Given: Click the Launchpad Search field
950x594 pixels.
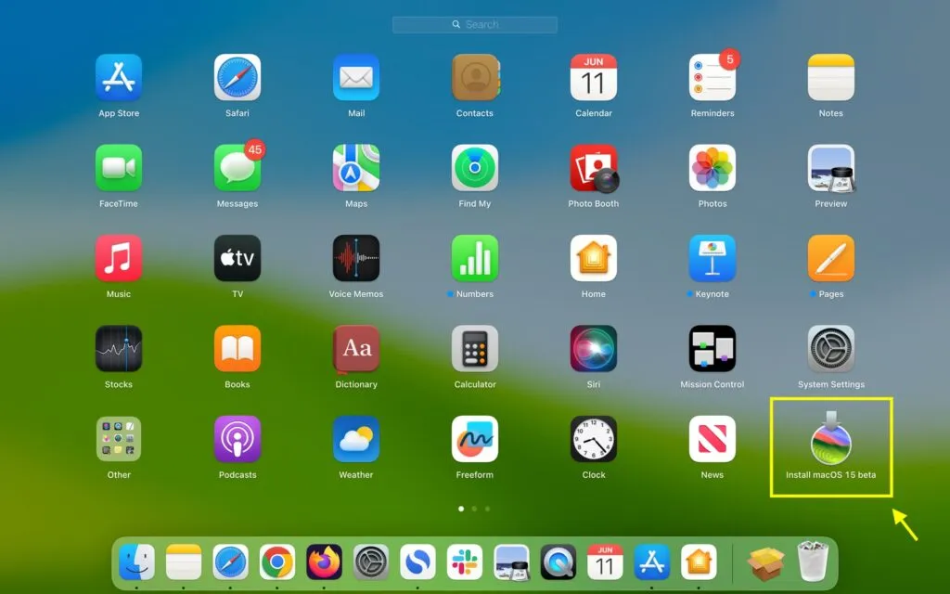Looking at the screenshot, I should (475, 24).
